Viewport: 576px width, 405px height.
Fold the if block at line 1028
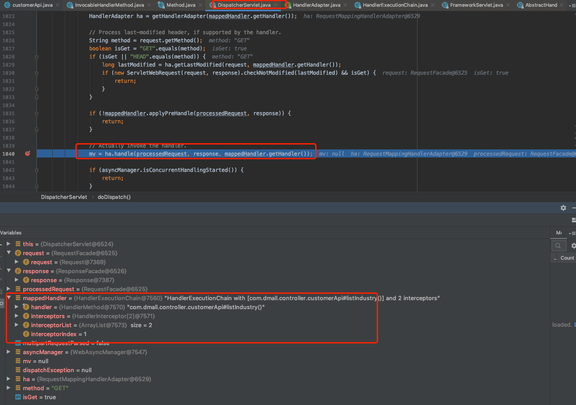(36, 57)
